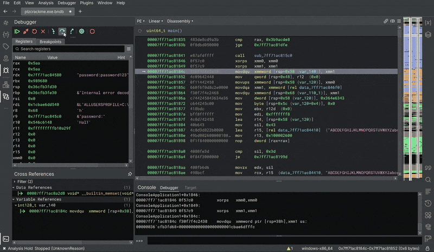Open the Tags sidebar icon
Screen dimensions: 434x252
(5, 46)
